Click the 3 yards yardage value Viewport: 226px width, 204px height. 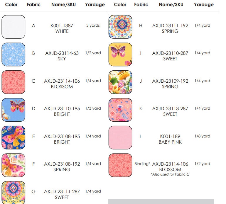tap(93, 25)
